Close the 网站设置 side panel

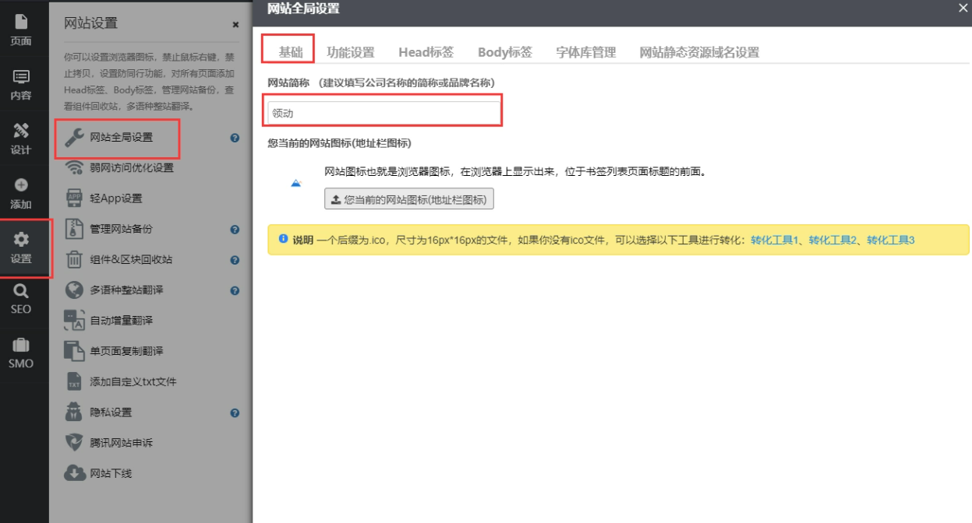pos(235,25)
